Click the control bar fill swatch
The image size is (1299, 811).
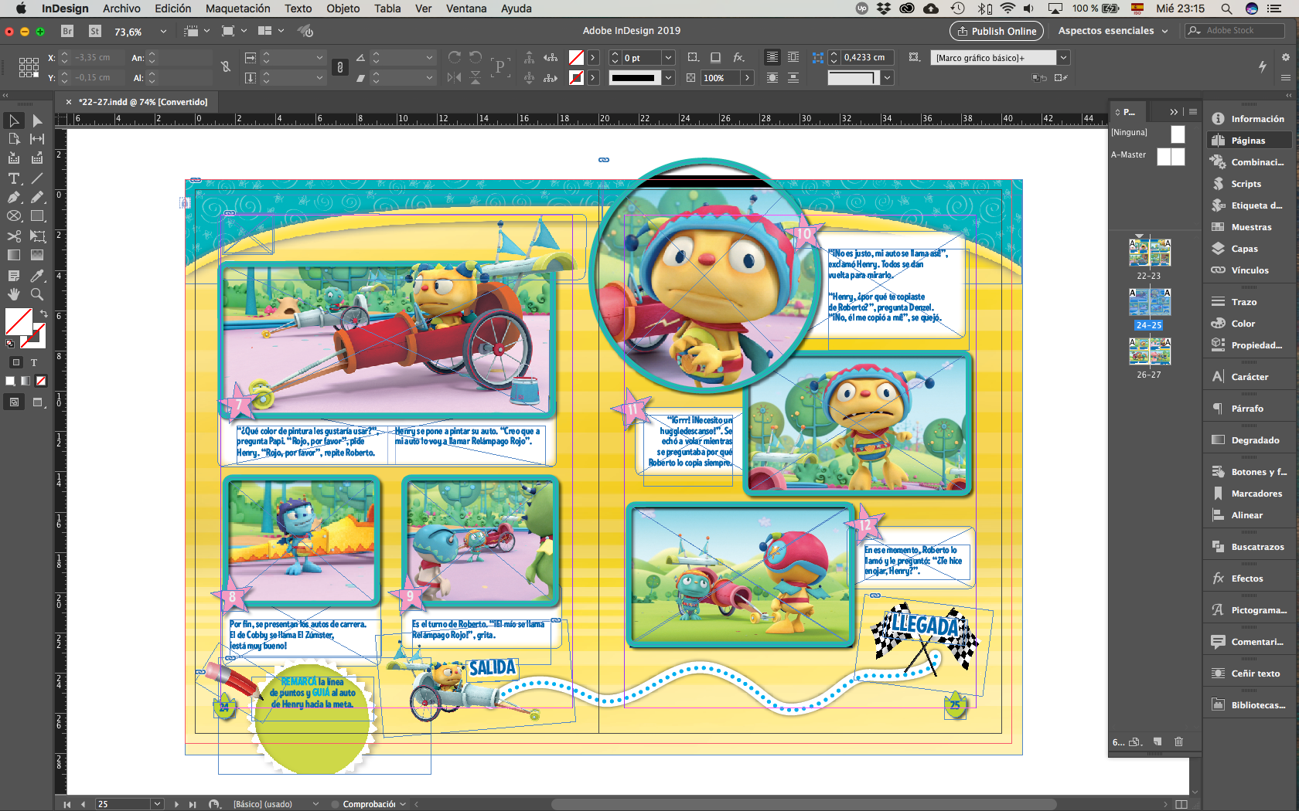tap(576, 57)
